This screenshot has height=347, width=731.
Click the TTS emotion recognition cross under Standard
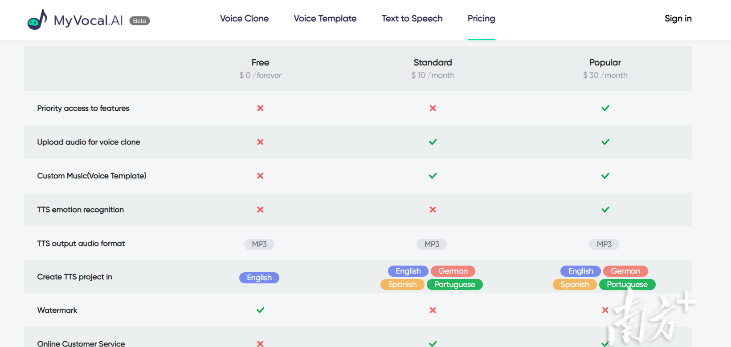coord(433,210)
